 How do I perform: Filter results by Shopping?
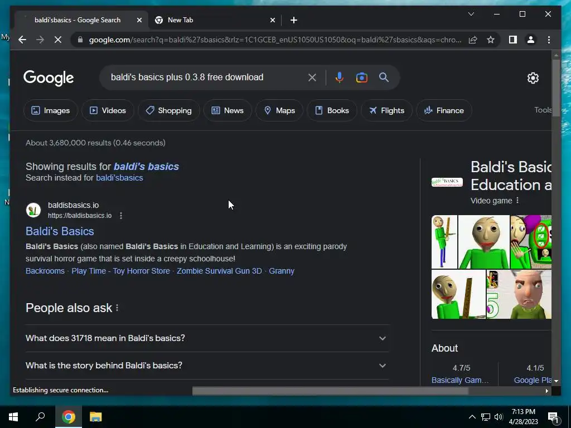click(168, 110)
